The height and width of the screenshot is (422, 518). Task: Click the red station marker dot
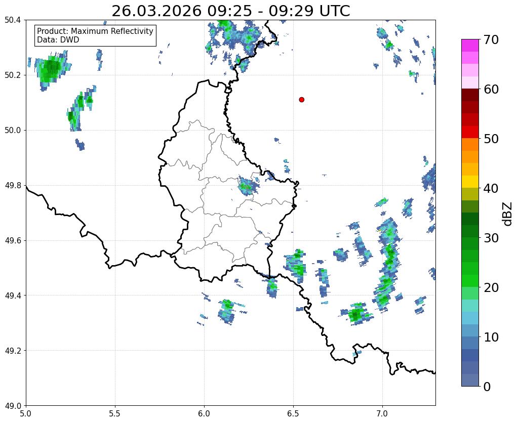click(x=301, y=100)
